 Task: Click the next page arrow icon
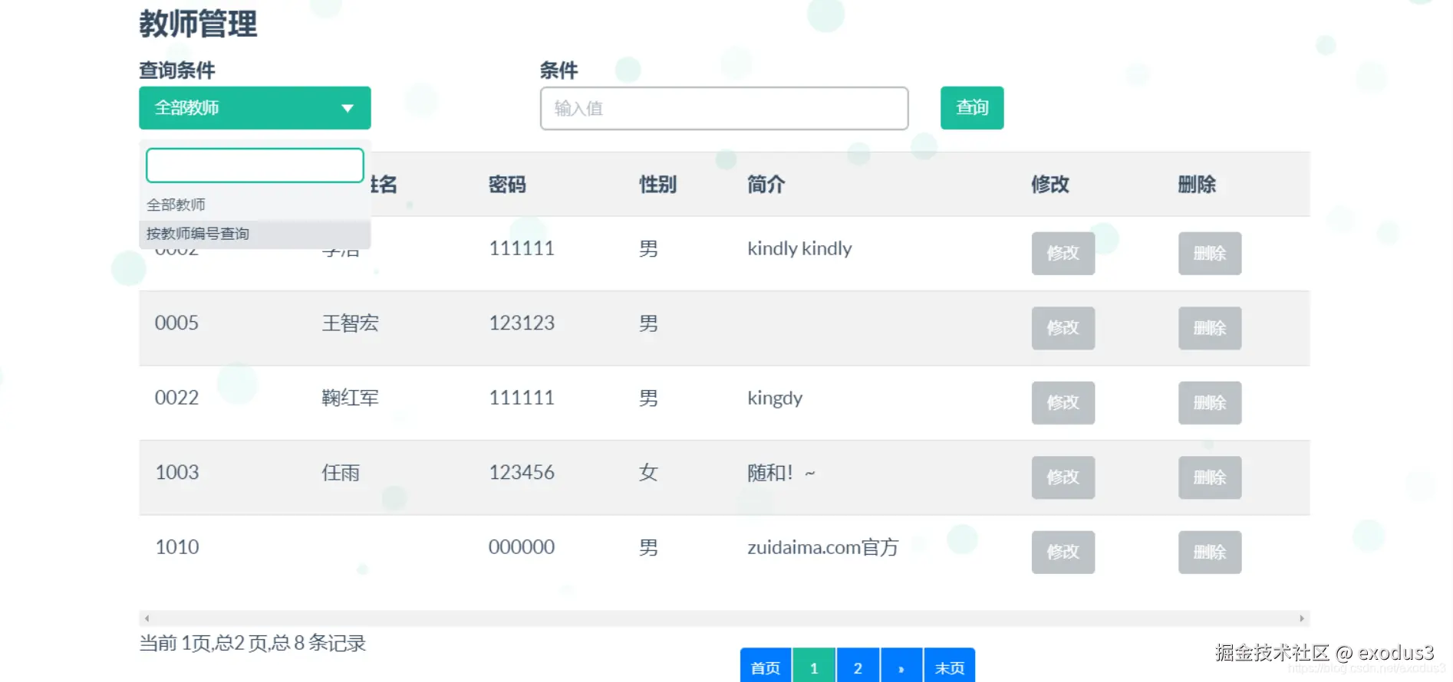pos(902,667)
